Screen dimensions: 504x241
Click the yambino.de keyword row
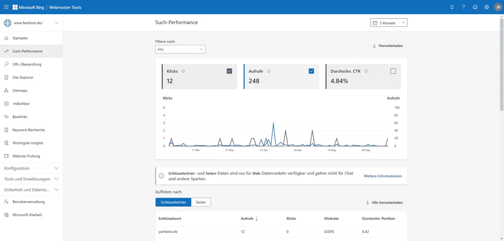(281, 231)
